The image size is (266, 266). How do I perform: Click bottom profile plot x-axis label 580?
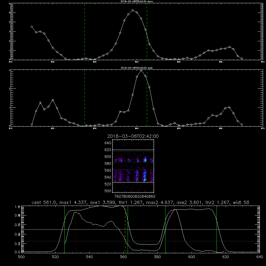click(157, 257)
